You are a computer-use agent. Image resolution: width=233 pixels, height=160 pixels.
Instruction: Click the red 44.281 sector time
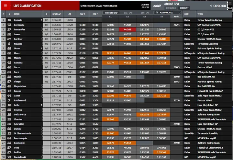tap(128, 29)
